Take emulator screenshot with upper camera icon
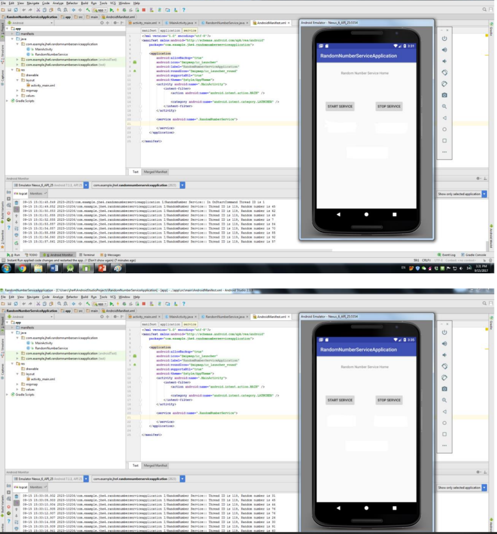Image resolution: width=497 pixels, height=534 pixels. coord(444,95)
